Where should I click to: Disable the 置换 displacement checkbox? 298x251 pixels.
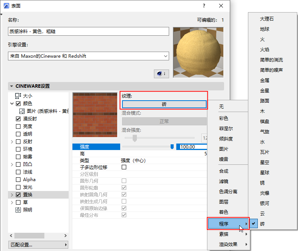18,195
